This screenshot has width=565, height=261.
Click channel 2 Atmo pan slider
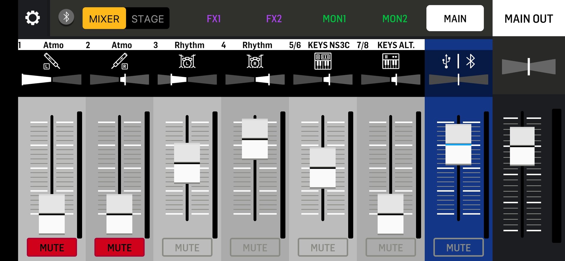119,79
